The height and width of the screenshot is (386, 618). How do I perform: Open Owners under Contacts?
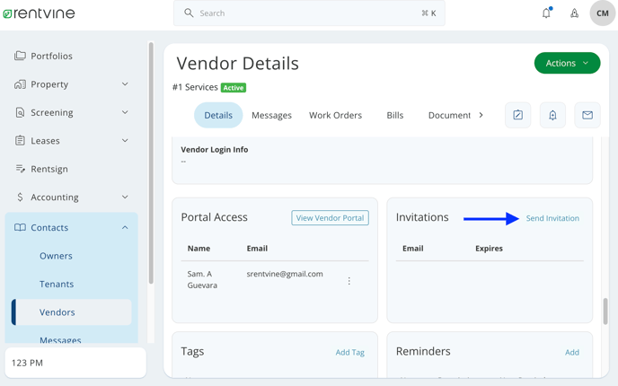tap(56, 256)
